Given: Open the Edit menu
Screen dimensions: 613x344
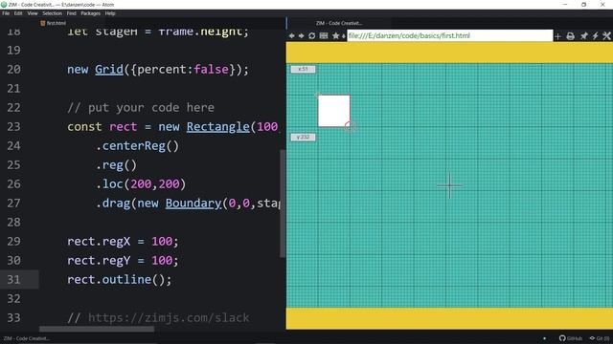Looking at the screenshot, I should point(18,13).
